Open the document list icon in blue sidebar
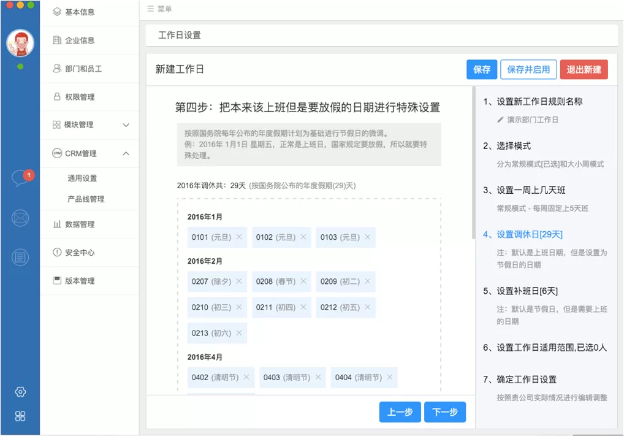The image size is (624, 436). click(20, 257)
